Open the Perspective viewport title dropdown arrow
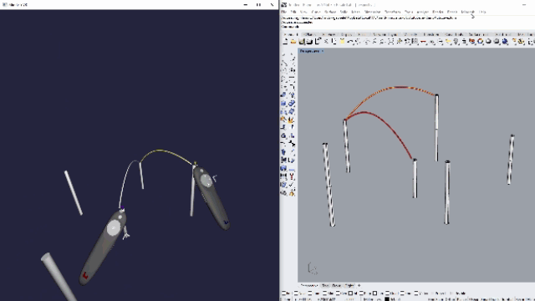The height and width of the screenshot is (301, 535). (323, 51)
